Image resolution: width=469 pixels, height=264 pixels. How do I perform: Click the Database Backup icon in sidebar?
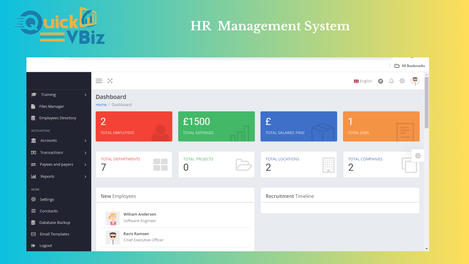[33, 223]
